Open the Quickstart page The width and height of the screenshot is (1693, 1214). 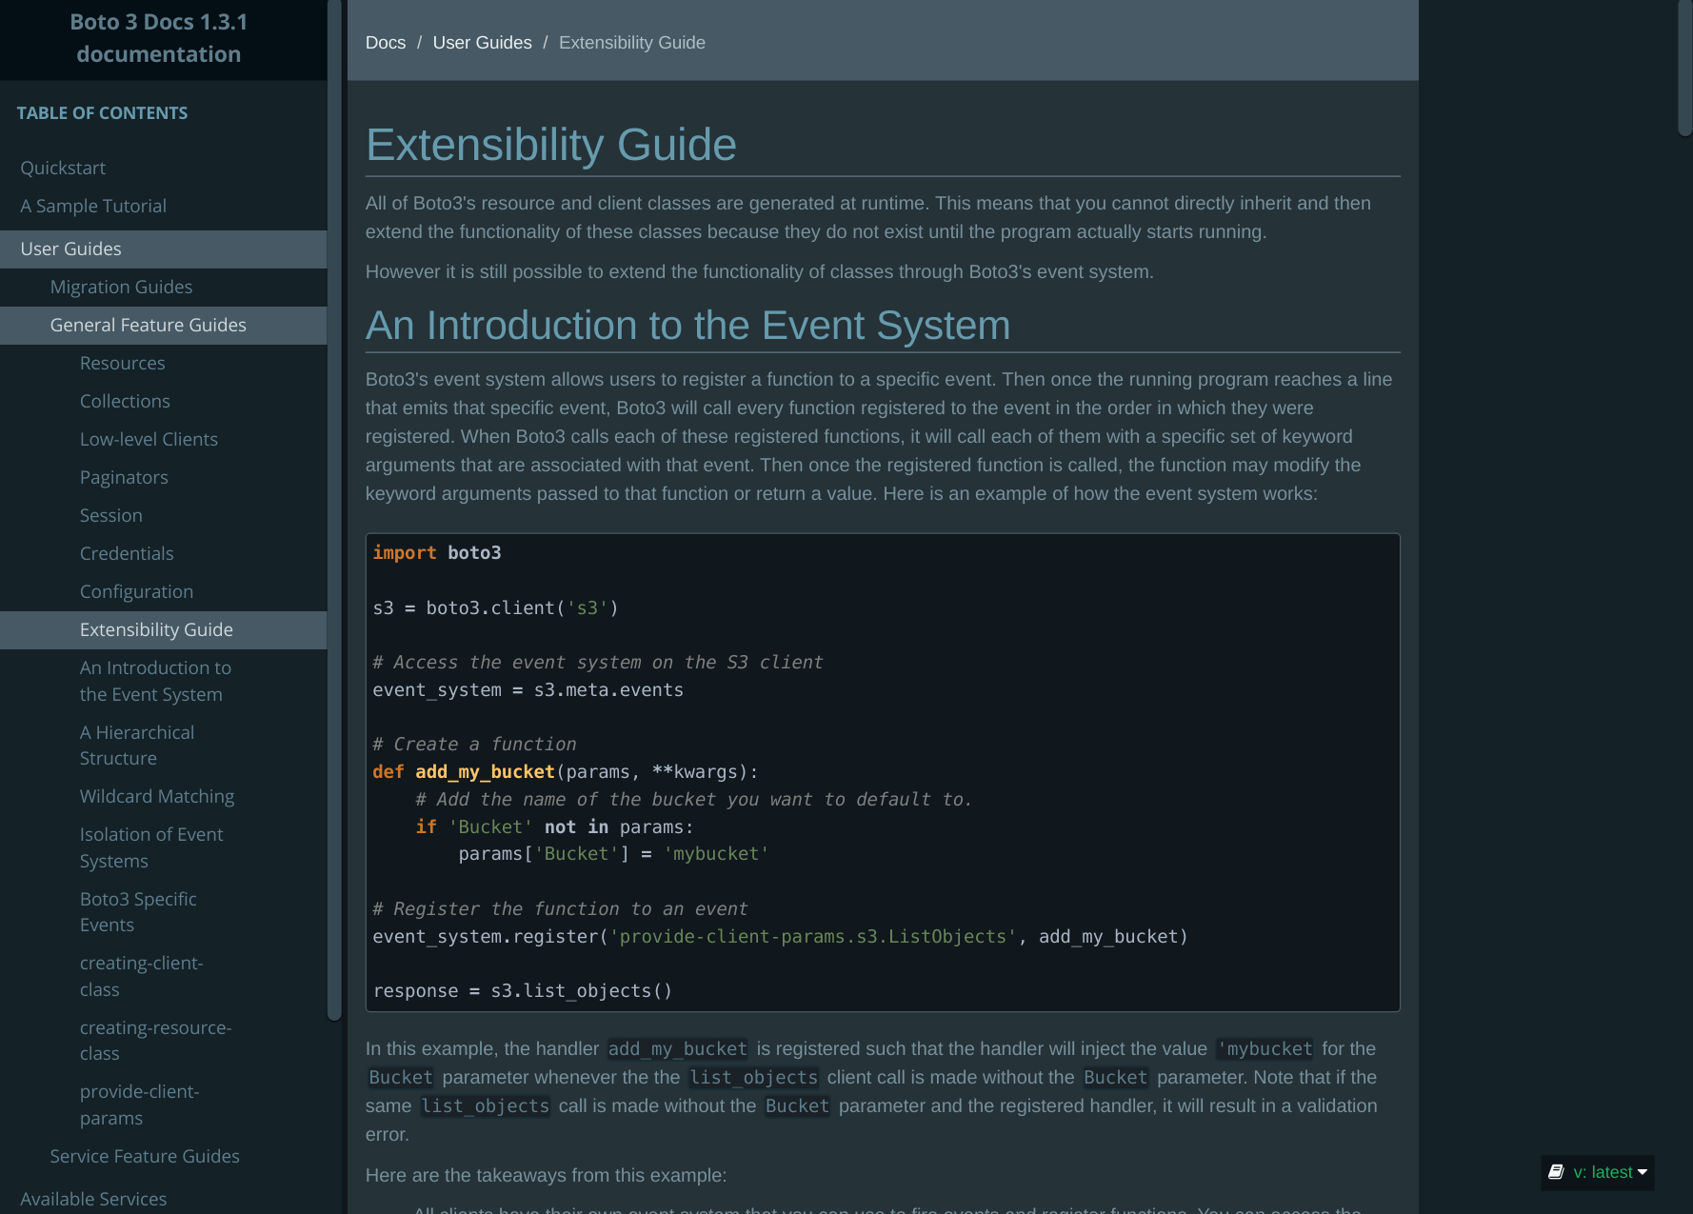pos(63,168)
